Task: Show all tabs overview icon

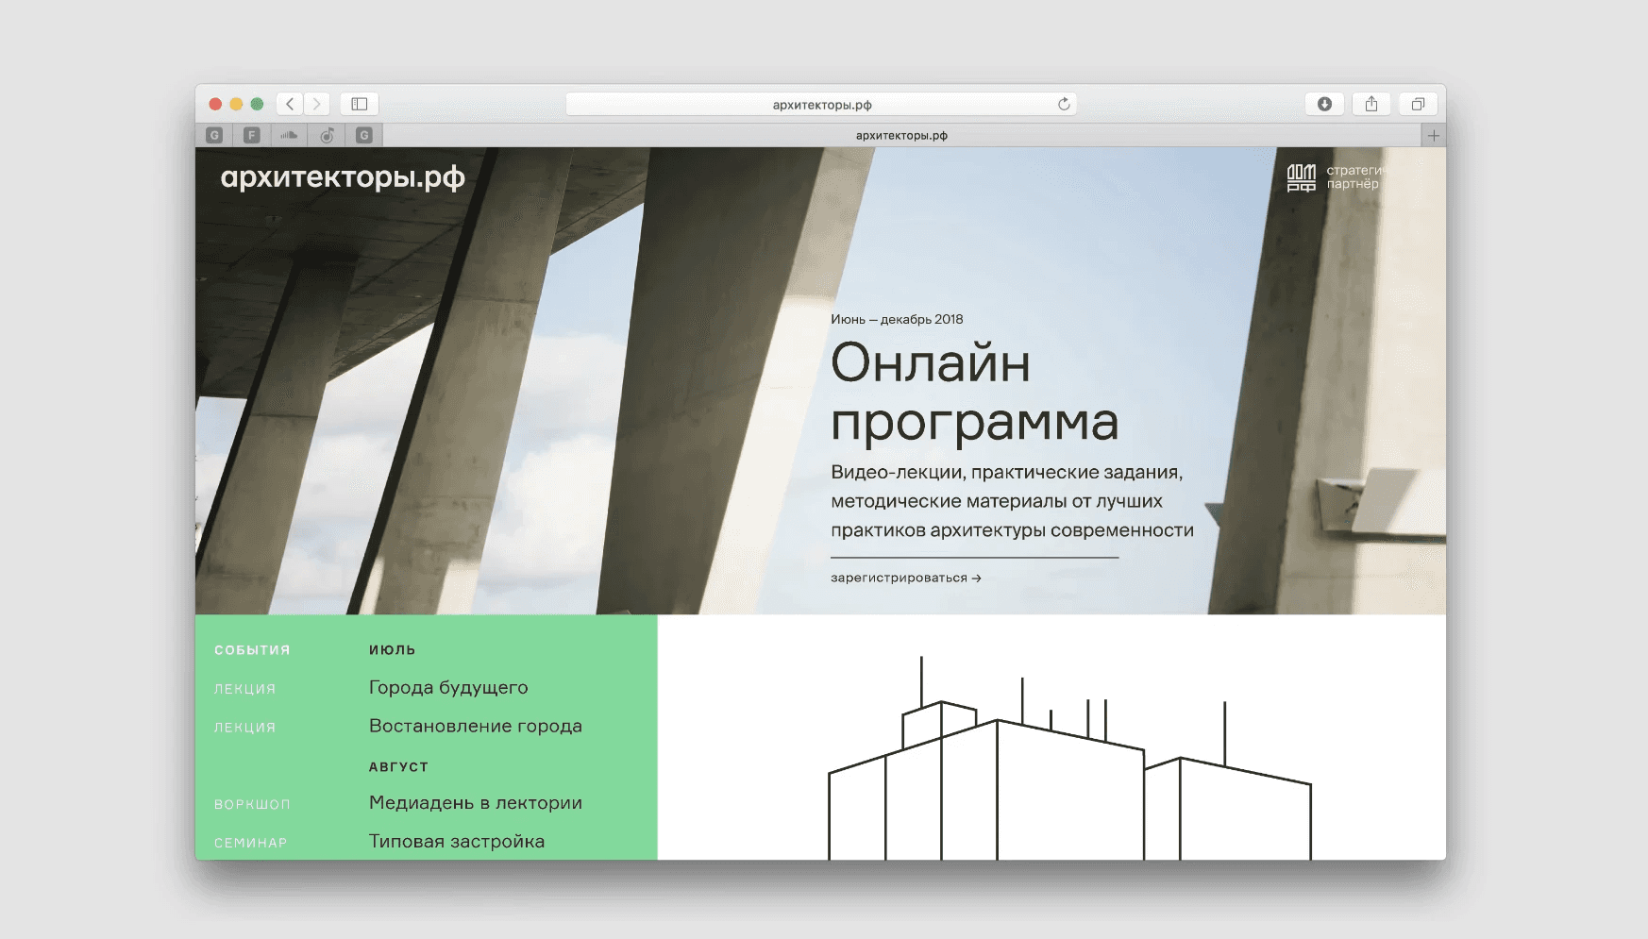Action: [x=1418, y=104]
